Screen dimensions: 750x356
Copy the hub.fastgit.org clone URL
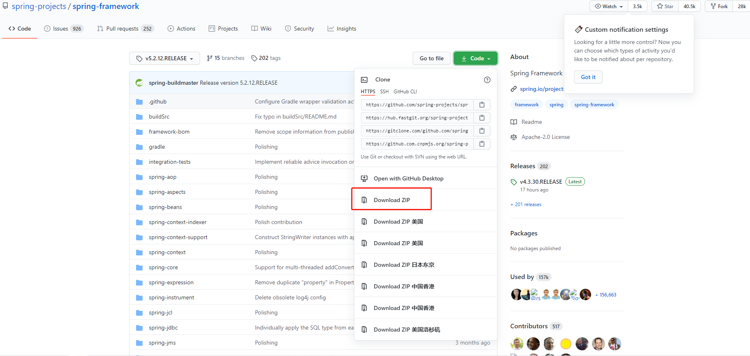click(x=482, y=118)
